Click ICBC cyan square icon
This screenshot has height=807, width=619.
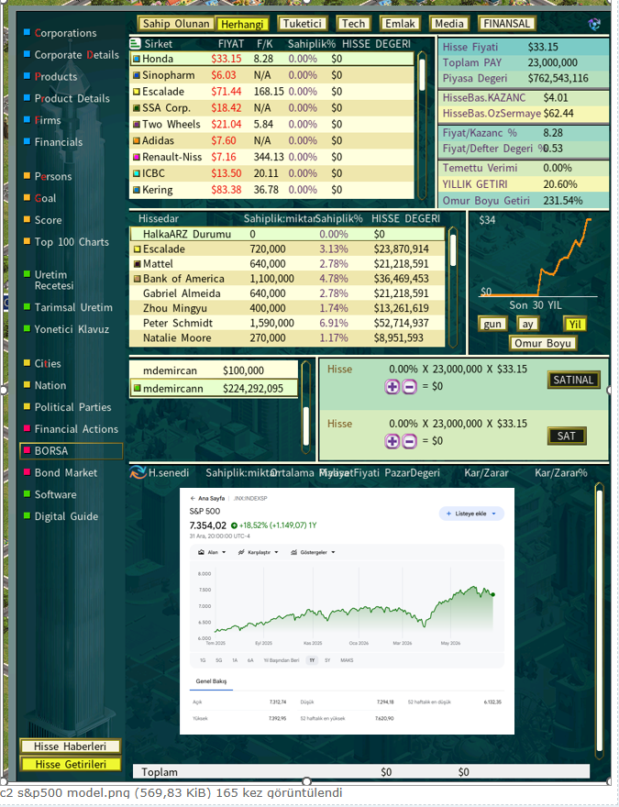(x=137, y=173)
